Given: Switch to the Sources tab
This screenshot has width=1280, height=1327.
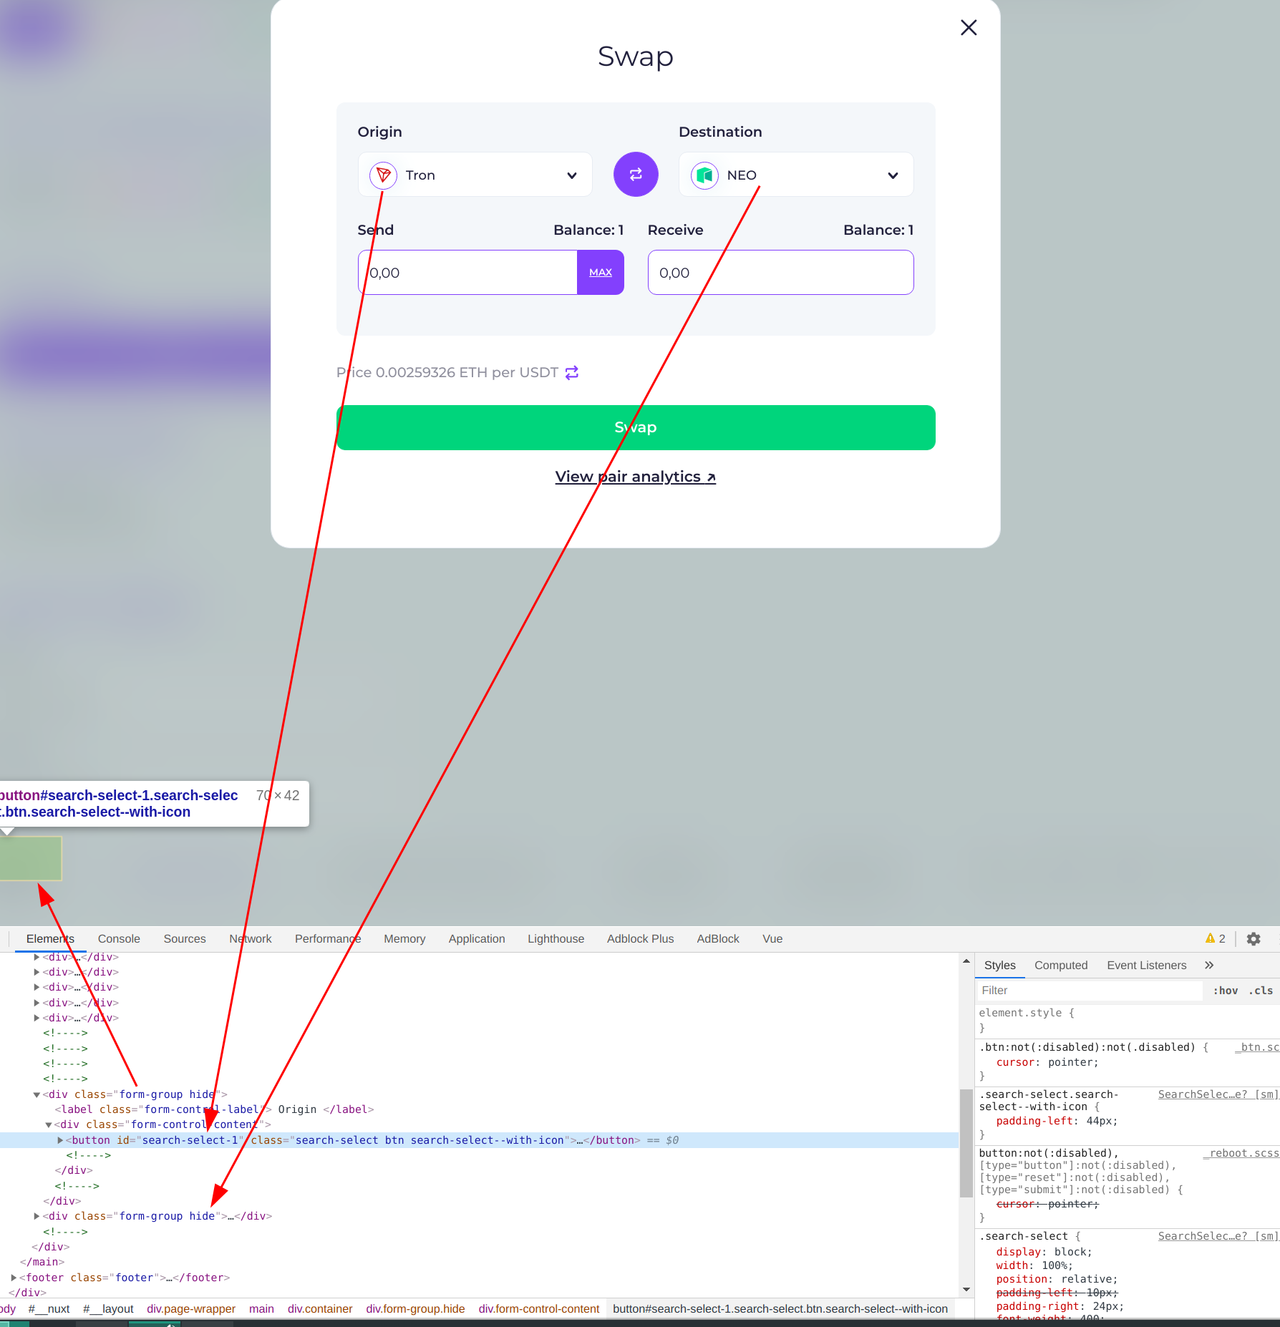Looking at the screenshot, I should [185, 939].
